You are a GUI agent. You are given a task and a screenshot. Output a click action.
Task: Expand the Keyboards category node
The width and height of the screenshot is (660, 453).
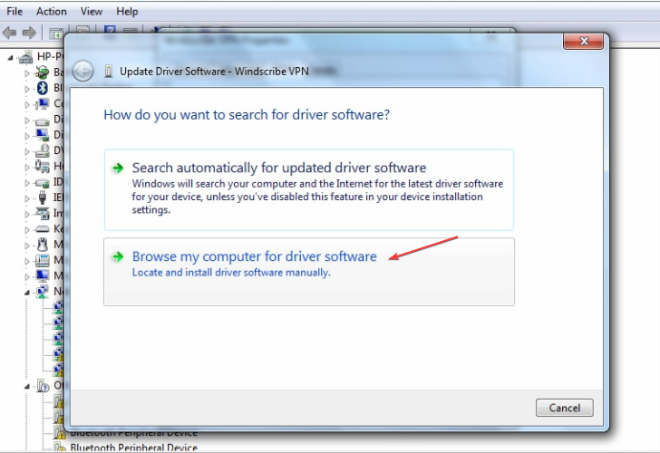(27, 230)
